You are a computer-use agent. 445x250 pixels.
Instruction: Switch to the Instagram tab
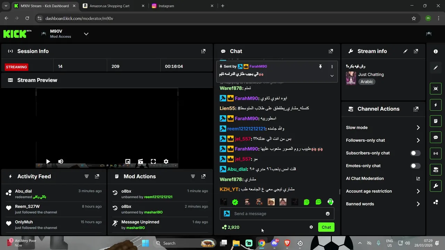(x=182, y=6)
